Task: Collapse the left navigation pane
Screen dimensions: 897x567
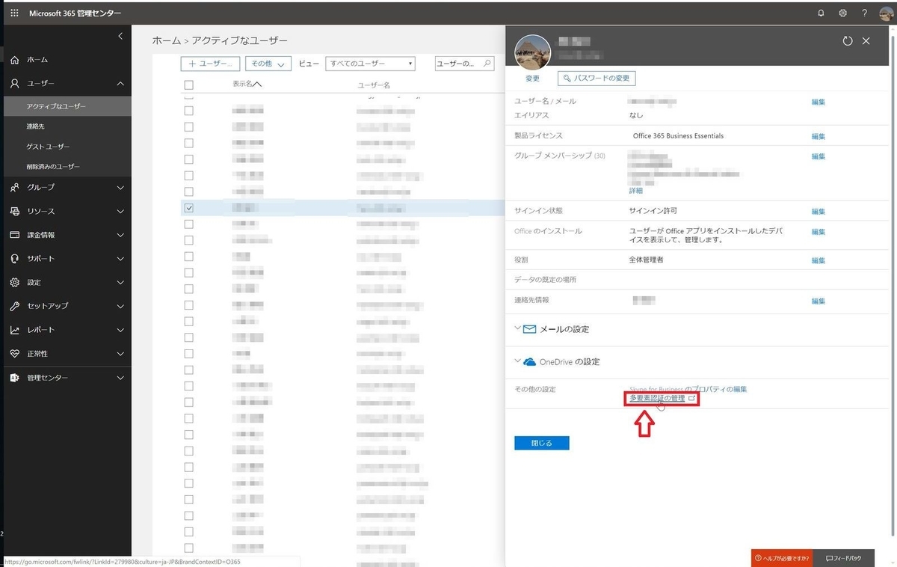Action: [x=119, y=36]
